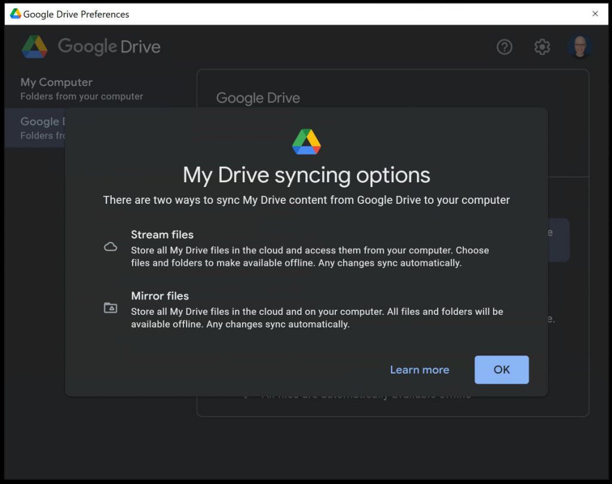612x484 pixels.
Task: Click the Google Drive triangle logo inside the dialog
Action: coord(306,142)
